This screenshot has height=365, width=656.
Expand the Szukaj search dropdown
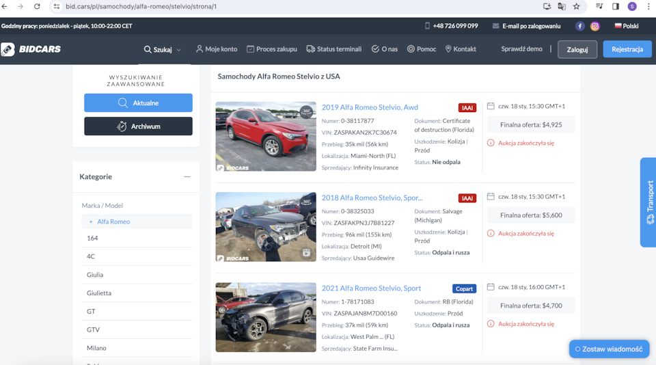tap(163, 49)
